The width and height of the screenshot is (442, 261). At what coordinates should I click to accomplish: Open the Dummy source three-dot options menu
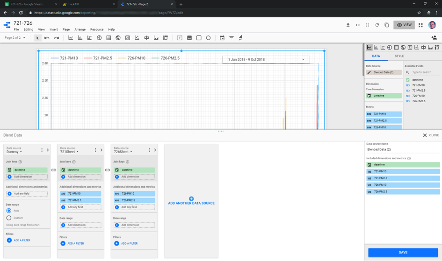tap(42, 150)
